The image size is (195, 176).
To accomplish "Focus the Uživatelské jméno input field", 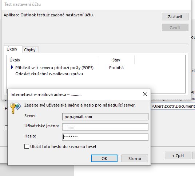I will (105, 127).
